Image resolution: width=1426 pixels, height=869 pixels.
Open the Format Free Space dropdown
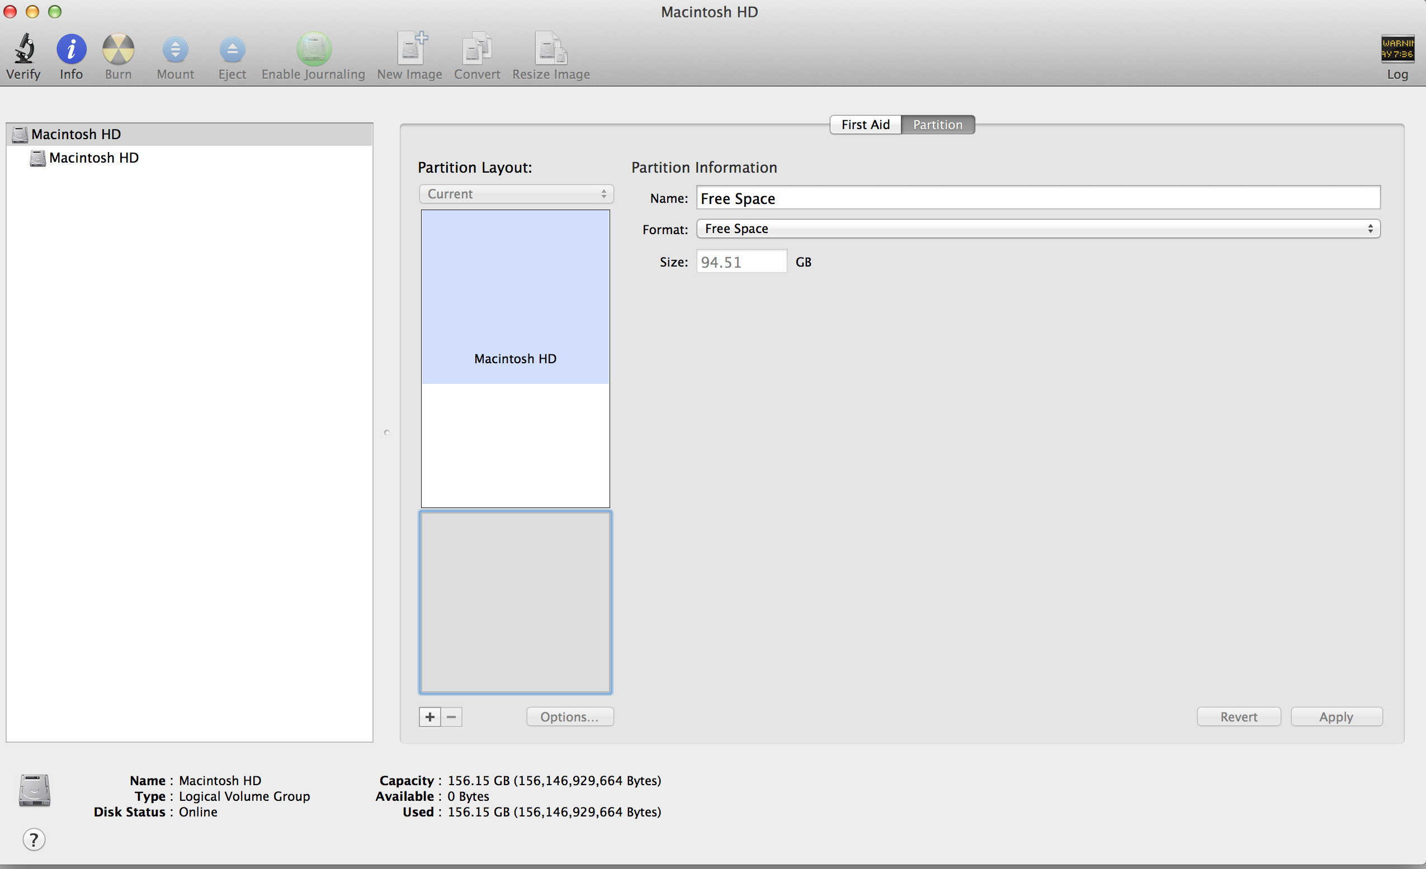pyautogui.click(x=1038, y=229)
